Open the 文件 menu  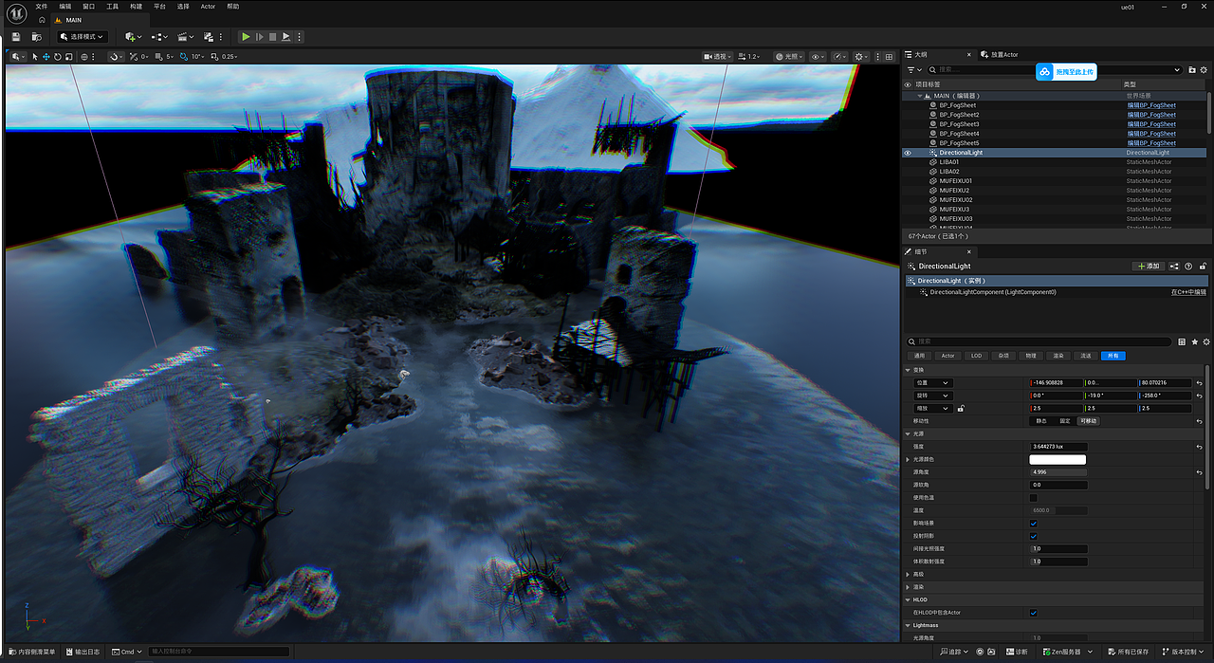point(41,6)
